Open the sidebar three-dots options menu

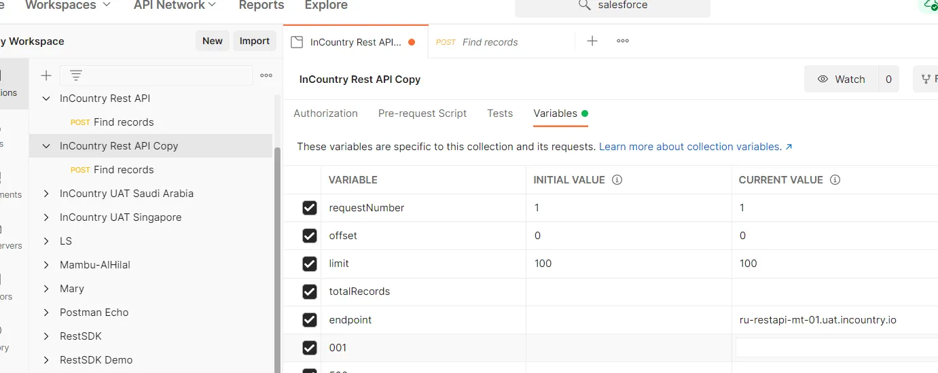(266, 75)
